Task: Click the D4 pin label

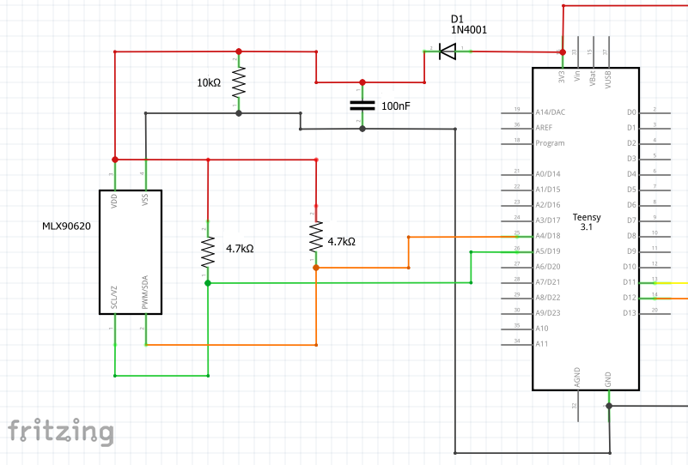Action: pos(631,174)
